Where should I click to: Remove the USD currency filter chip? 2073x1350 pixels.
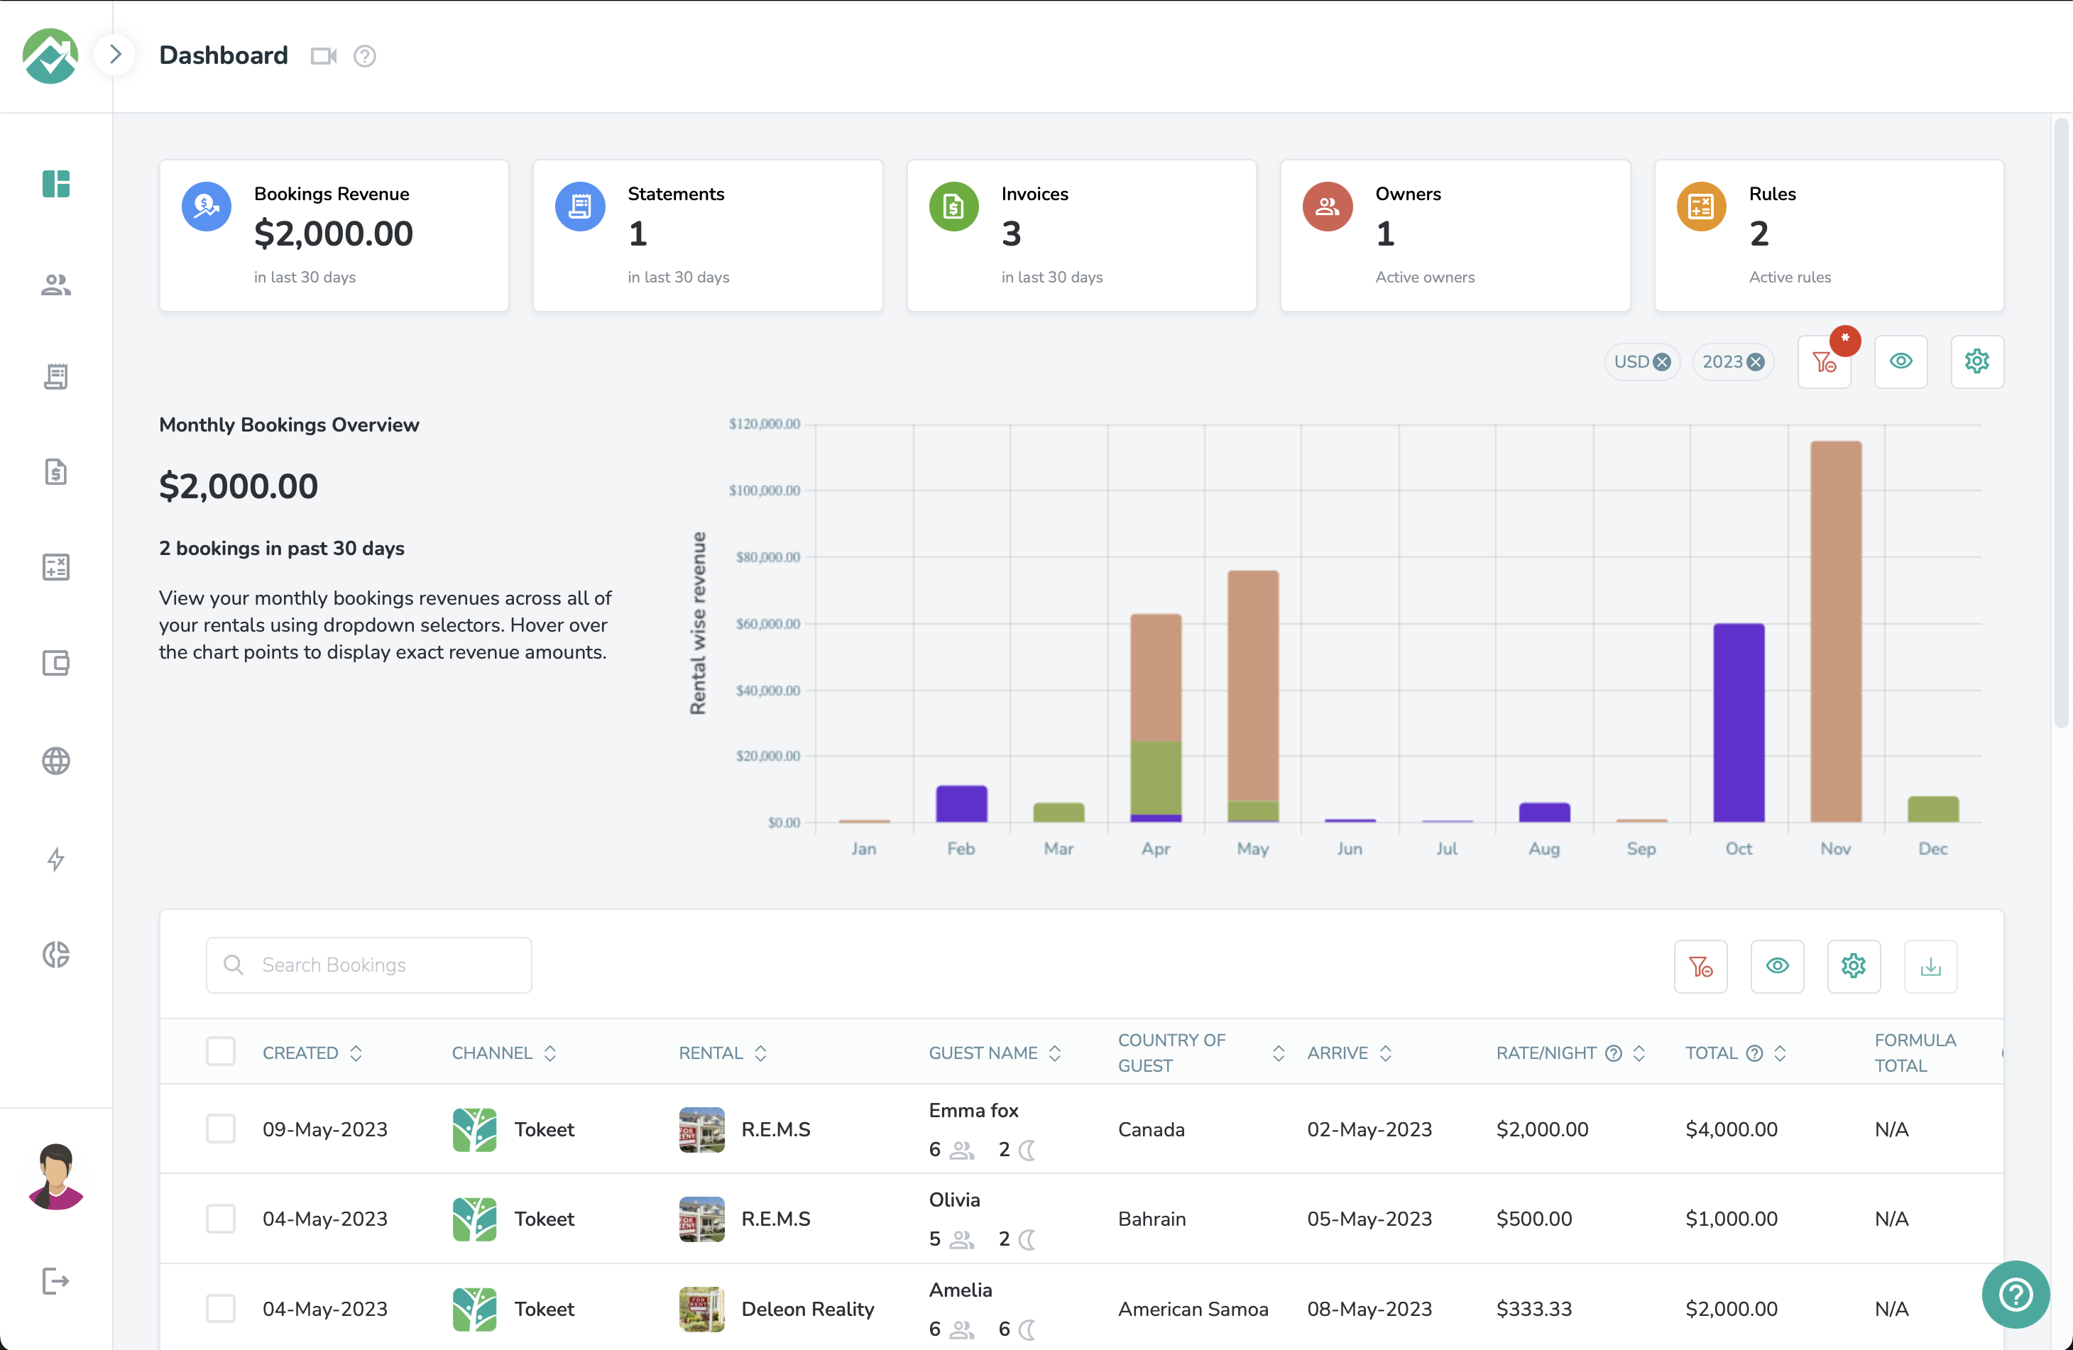point(1662,362)
